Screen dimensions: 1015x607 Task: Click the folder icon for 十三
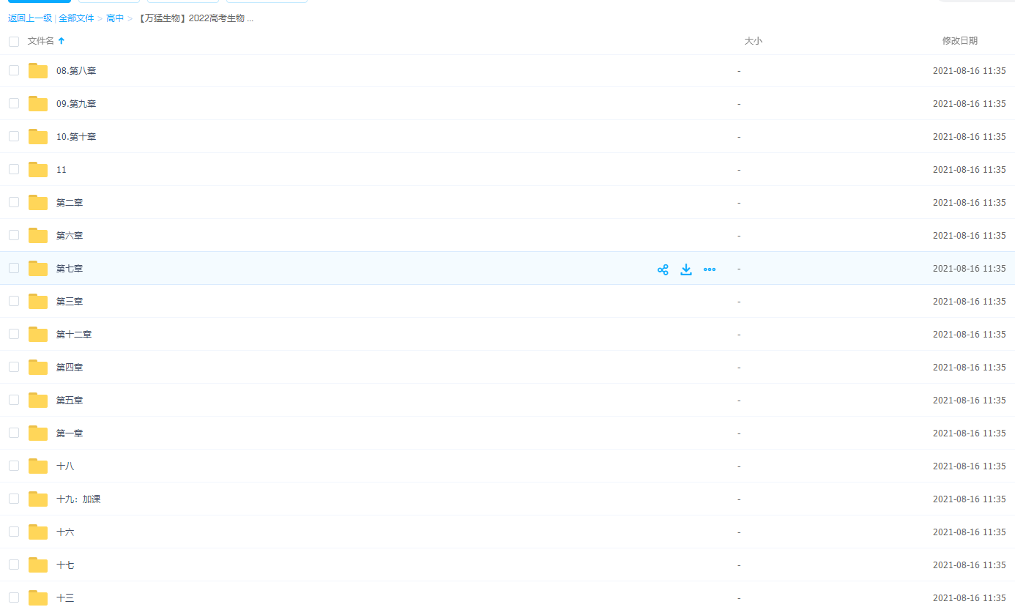(x=38, y=597)
